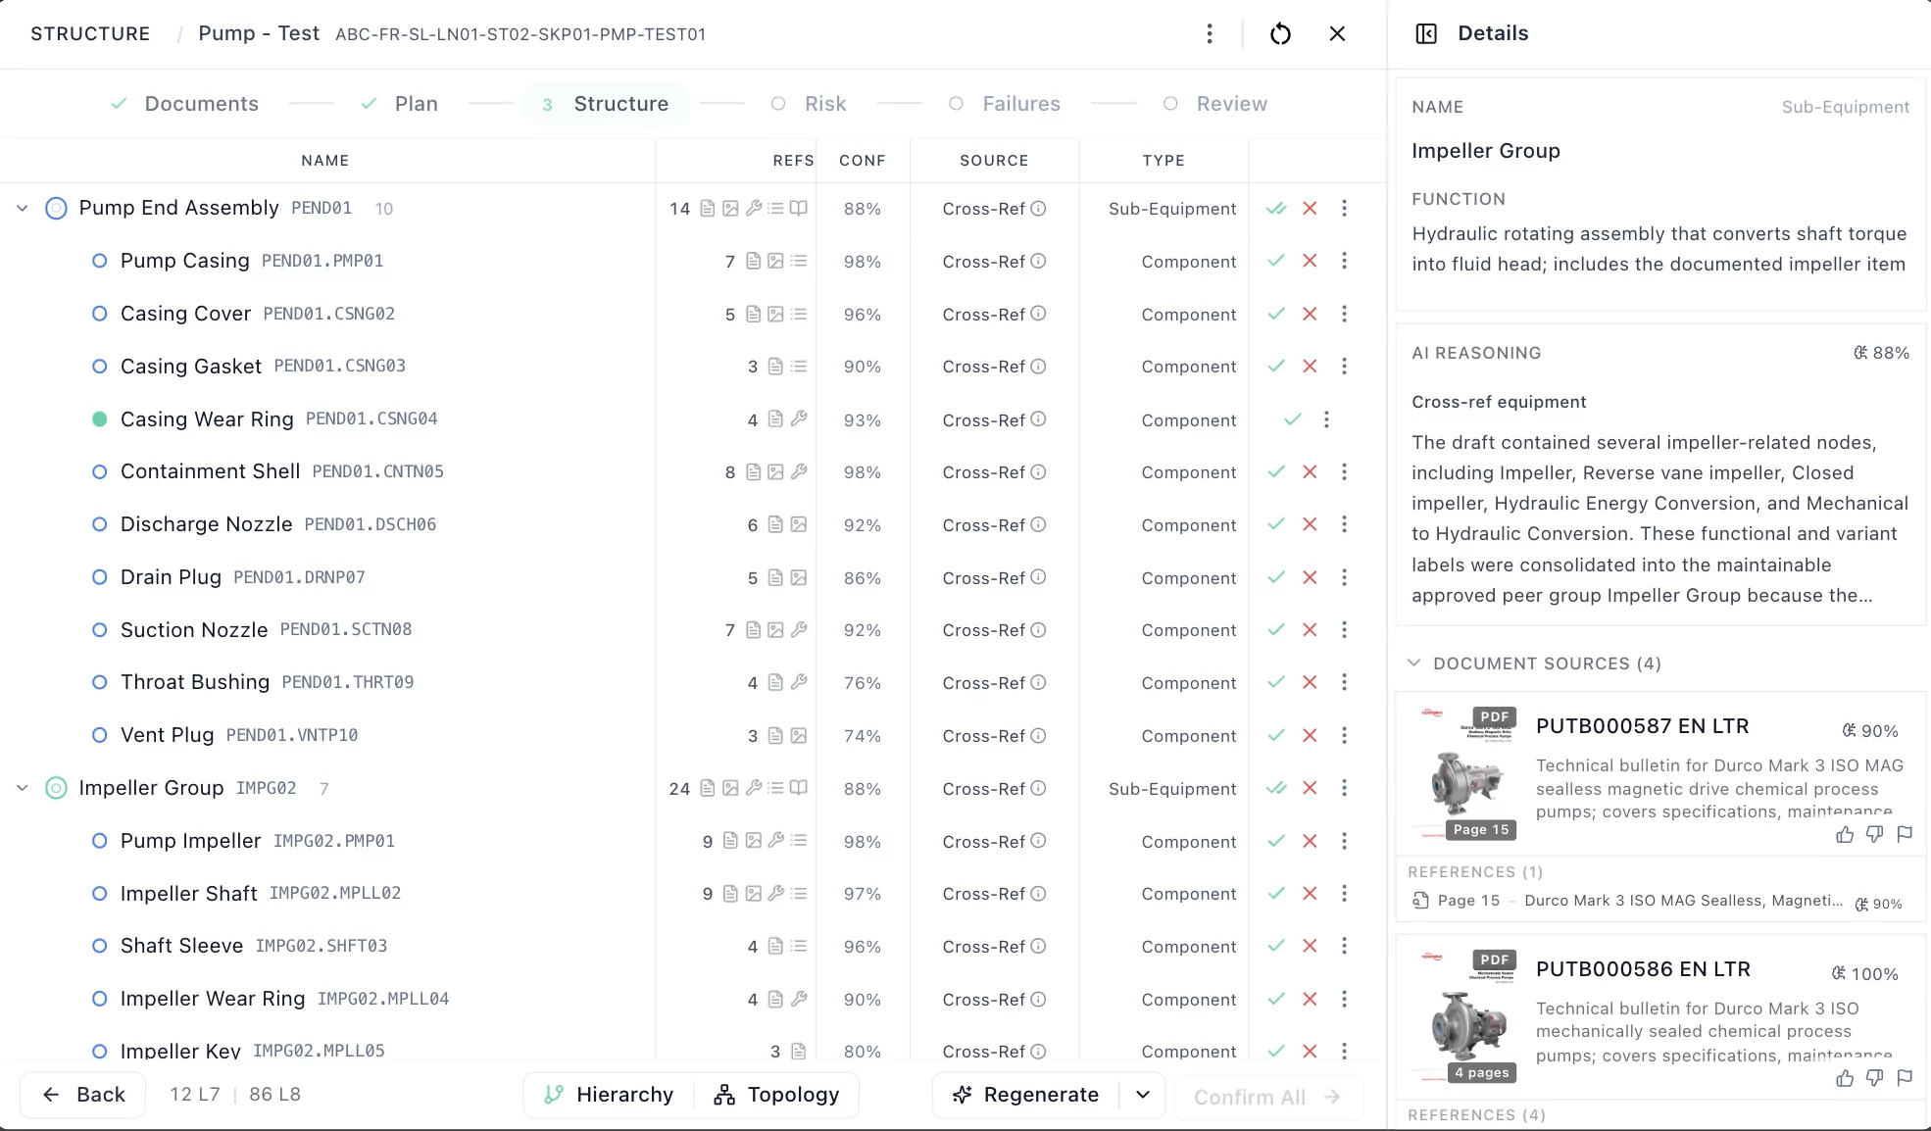
Task: Thumbs up the PUTB000587 document source
Action: click(1845, 834)
